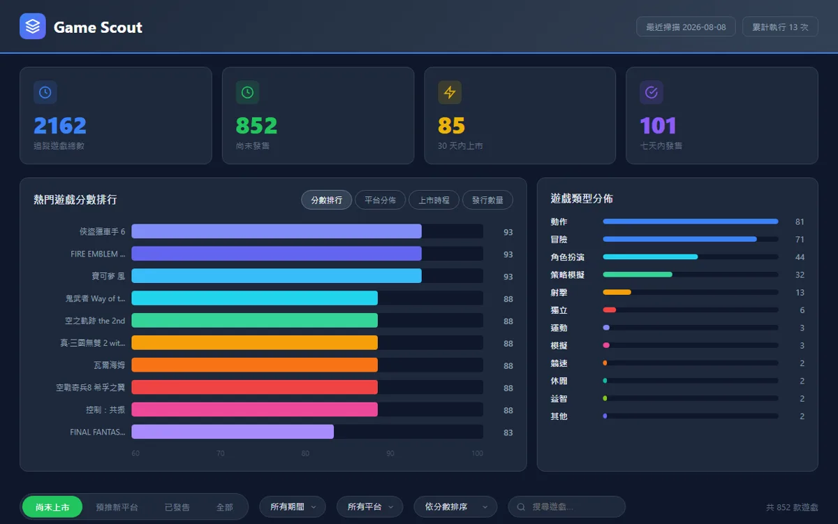The image size is (838, 524).
Task: Click the 寶可夢 風 score bar
Action: click(277, 276)
